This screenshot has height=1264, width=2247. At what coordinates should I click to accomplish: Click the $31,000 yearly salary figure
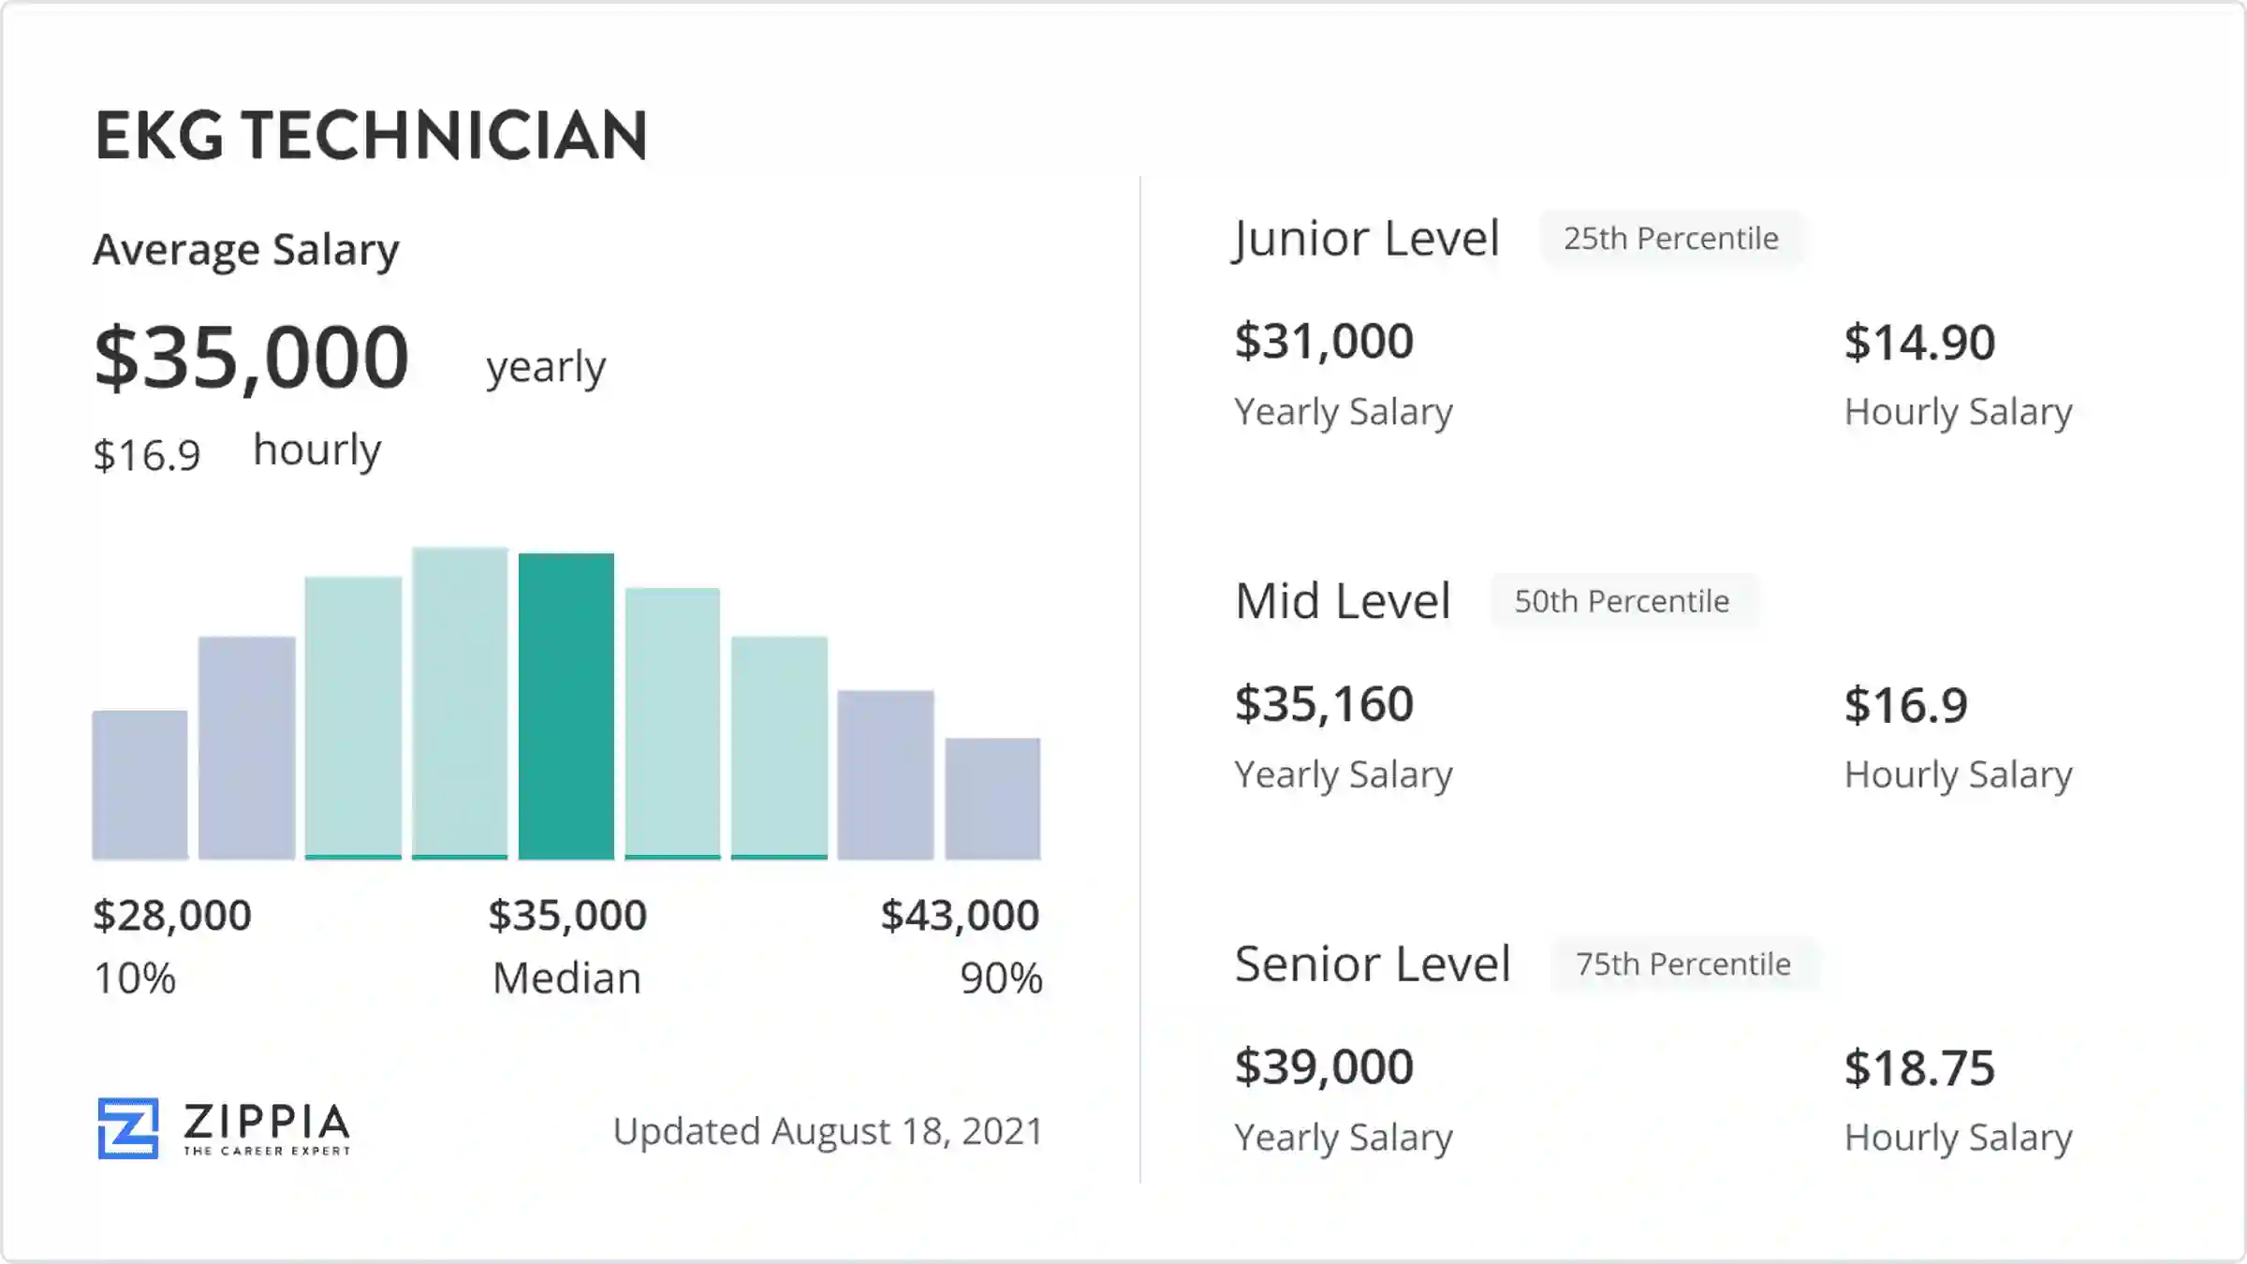click(x=1324, y=341)
